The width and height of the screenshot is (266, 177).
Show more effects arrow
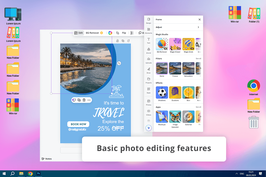tap(200, 92)
